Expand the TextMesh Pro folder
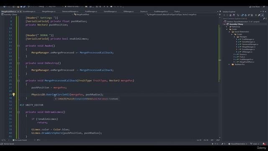 (229, 65)
